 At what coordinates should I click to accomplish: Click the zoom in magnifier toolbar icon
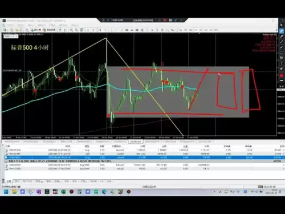click(x=71, y=30)
